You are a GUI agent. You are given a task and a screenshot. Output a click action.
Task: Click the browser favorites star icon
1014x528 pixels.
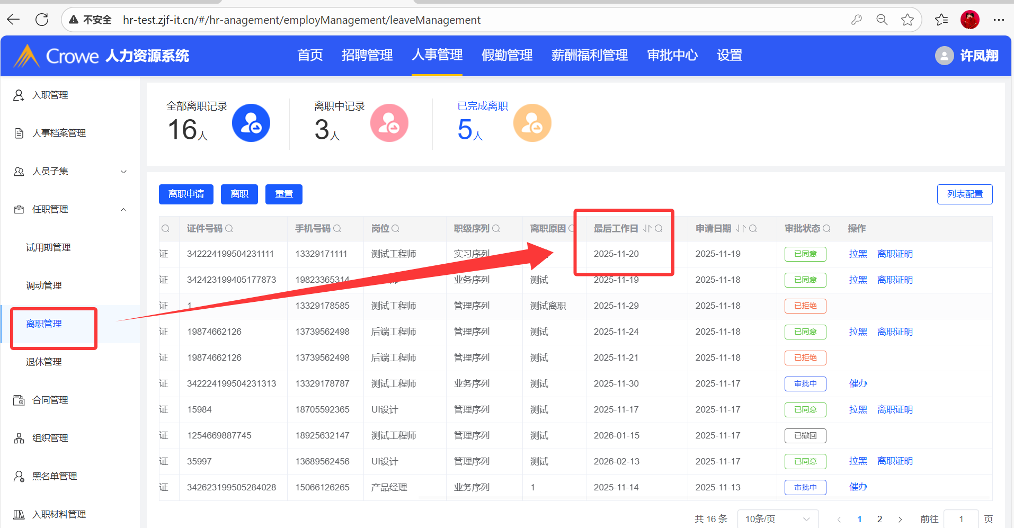coord(908,20)
